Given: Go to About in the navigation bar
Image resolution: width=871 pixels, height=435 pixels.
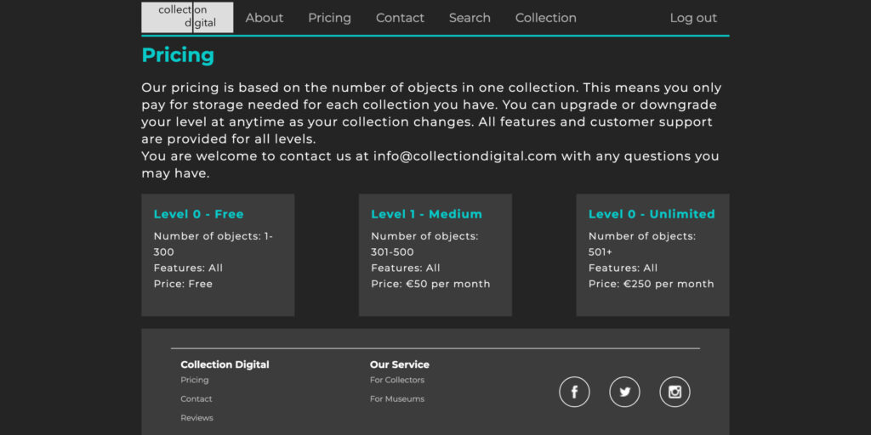Looking at the screenshot, I should [265, 18].
